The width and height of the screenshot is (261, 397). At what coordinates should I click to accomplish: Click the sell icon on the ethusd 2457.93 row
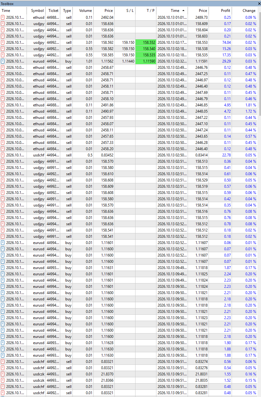click(3, 118)
